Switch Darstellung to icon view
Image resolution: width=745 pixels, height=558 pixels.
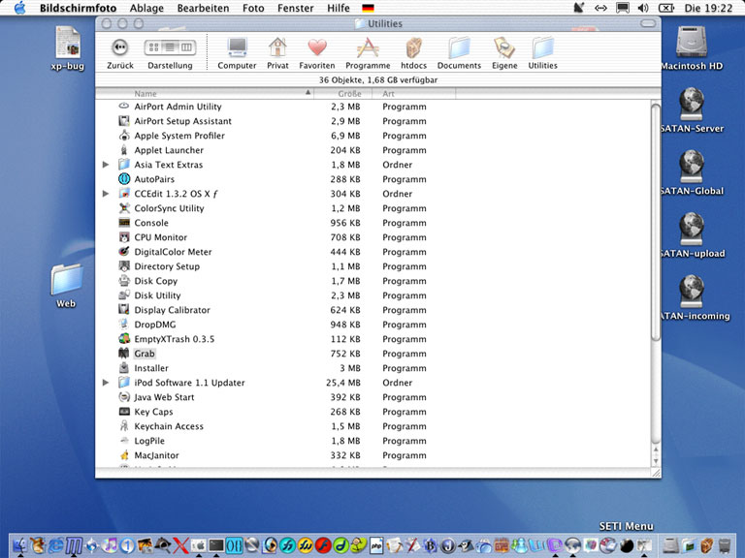pyautogui.click(x=154, y=46)
